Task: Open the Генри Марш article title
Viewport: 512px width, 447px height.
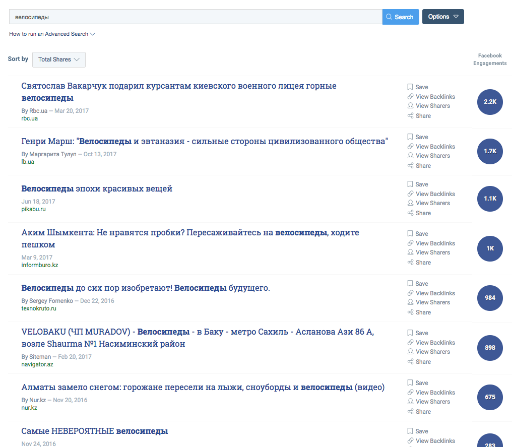Action: (205, 141)
